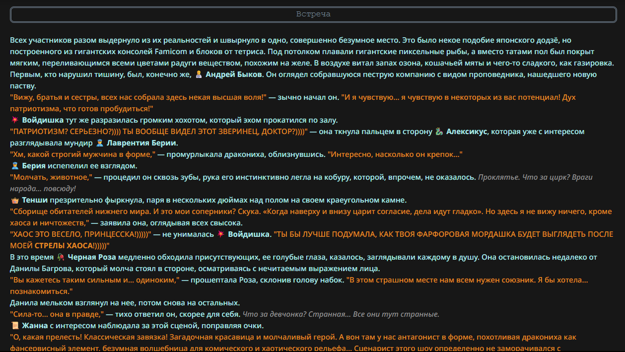Screen dimensions: 625x352
Task: Select the bold name "Лаврентия Берии"
Action: 141,143
